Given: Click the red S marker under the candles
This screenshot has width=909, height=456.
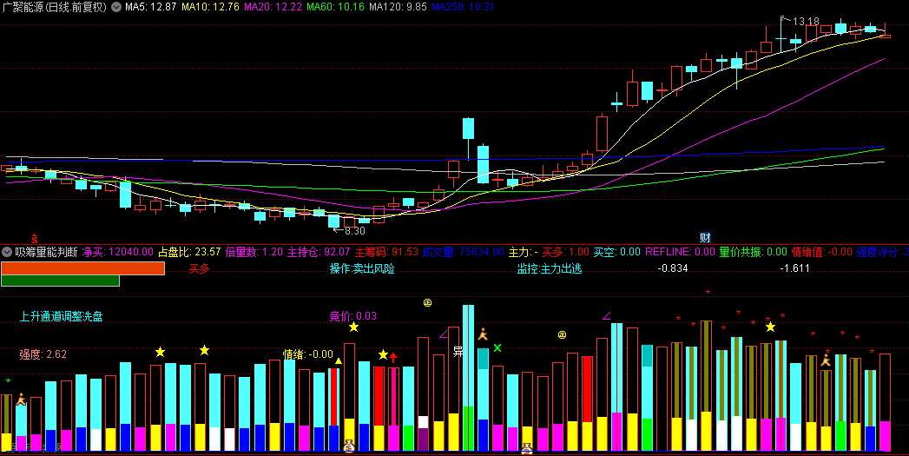Looking at the screenshot, I should click(x=34, y=239).
